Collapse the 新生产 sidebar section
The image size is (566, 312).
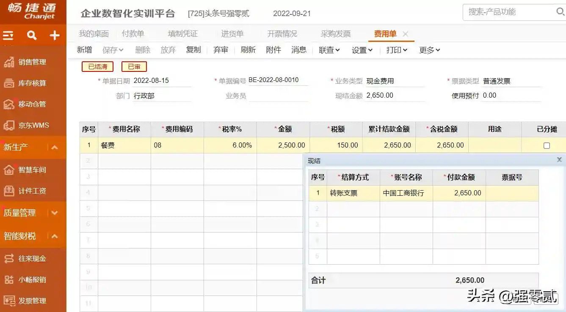pos(55,148)
